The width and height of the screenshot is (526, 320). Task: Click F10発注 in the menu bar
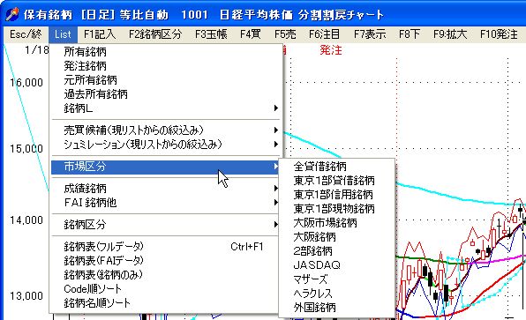tap(499, 34)
